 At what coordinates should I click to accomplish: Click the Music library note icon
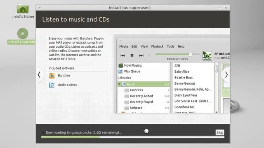(x=123, y=84)
